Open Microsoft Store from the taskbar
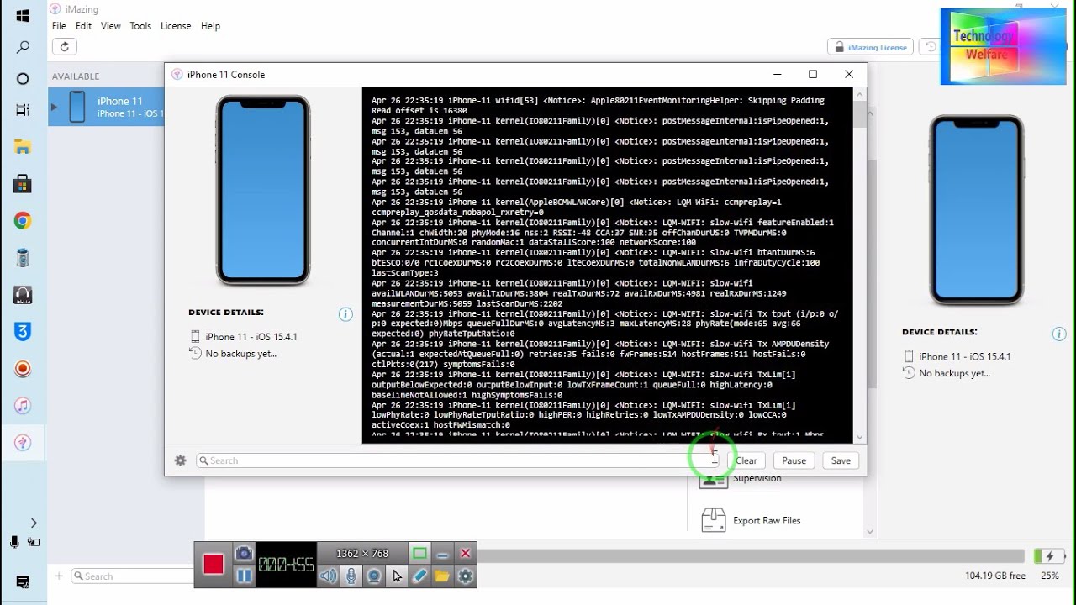The height and width of the screenshot is (605, 1076). point(23,184)
